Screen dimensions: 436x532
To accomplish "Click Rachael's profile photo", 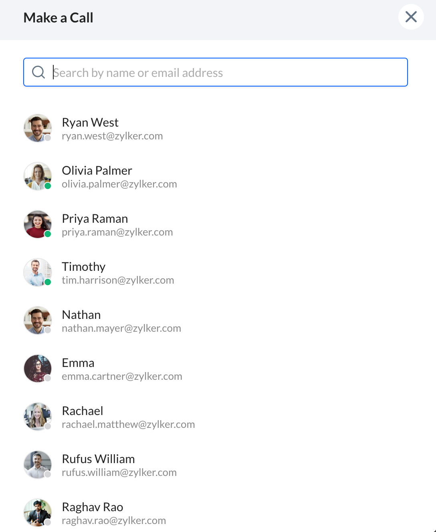I will click(38, 417).
